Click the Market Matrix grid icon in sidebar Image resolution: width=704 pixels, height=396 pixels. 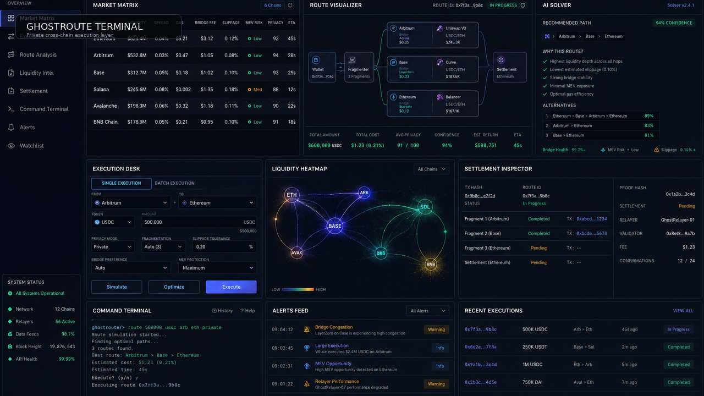[11, 18]
